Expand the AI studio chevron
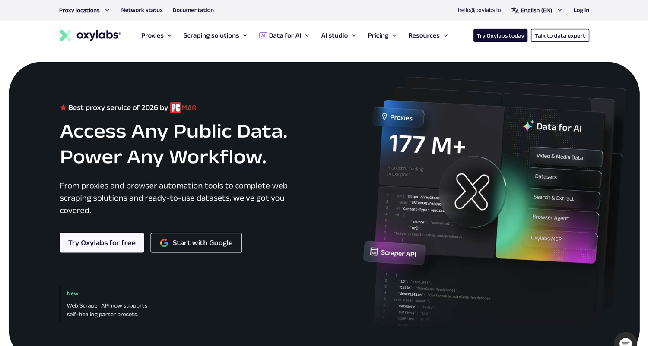 click(354, 35)
